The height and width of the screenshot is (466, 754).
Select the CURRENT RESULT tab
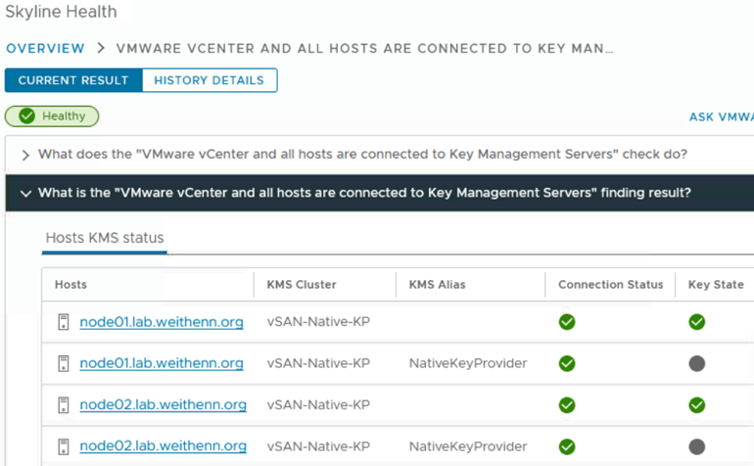(73, 80)
